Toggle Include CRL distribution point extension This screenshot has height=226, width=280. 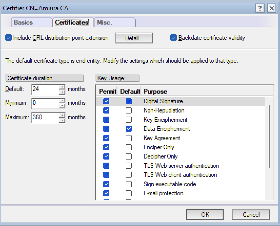pyautogui.click(x=8, y=38)
